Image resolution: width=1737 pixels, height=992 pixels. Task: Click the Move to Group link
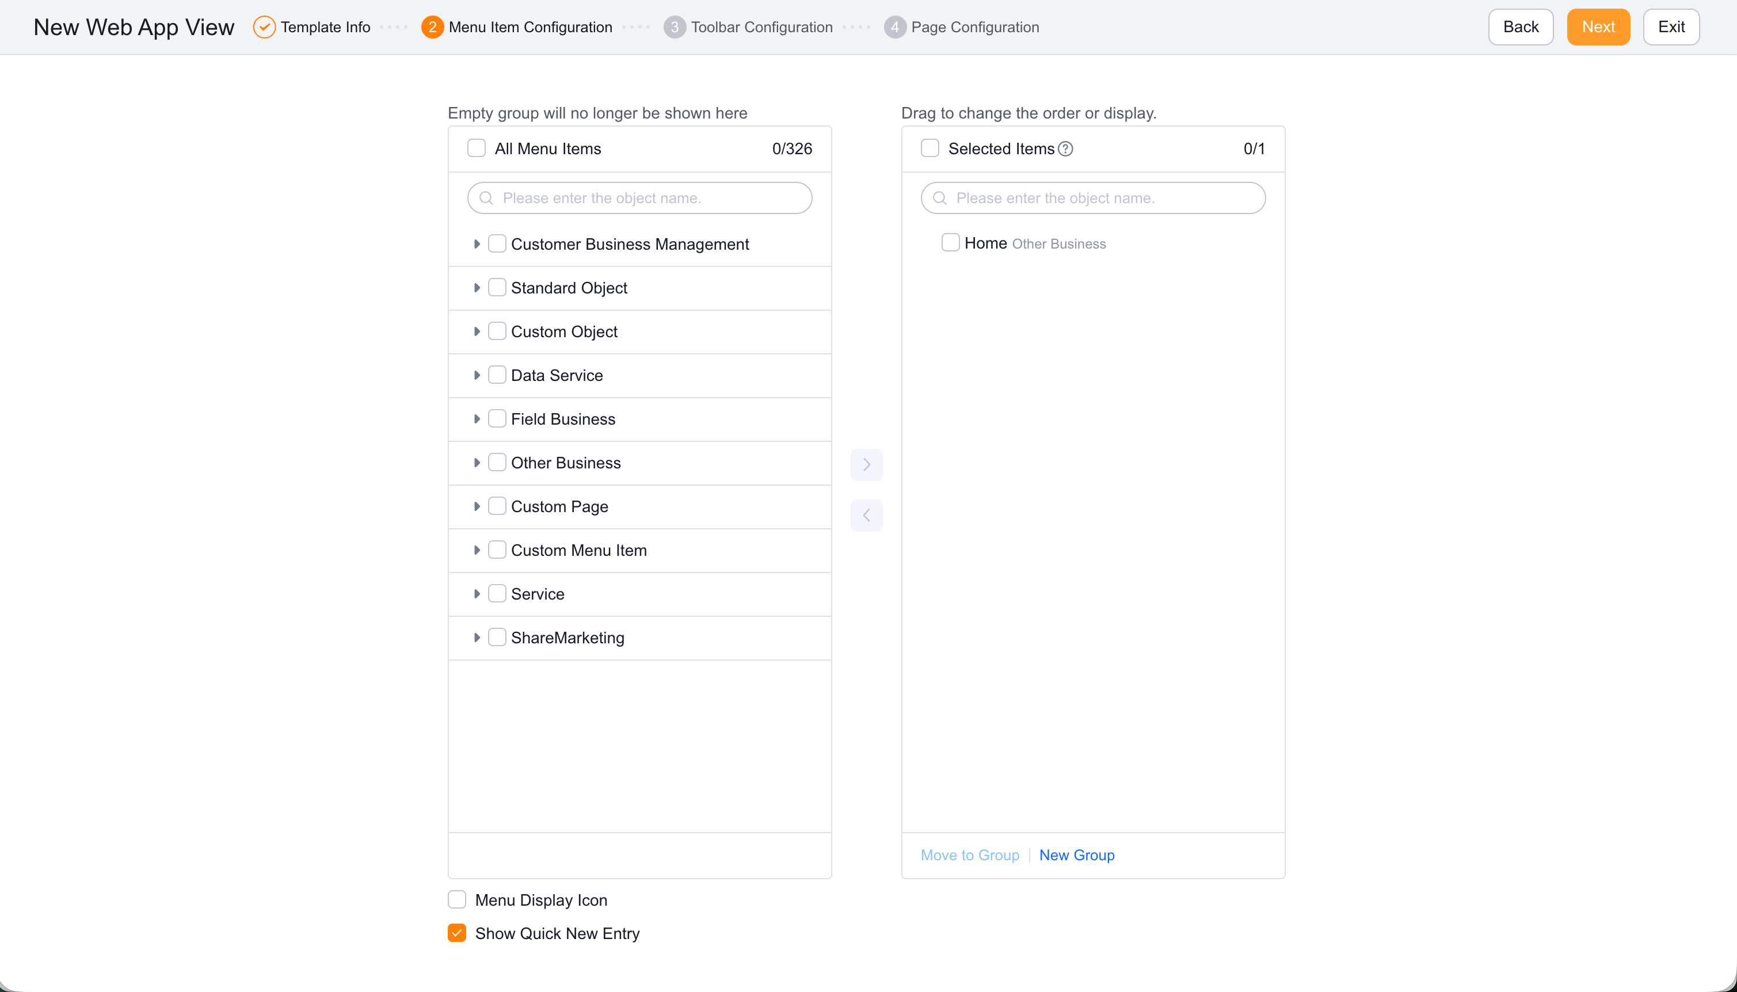970,855
